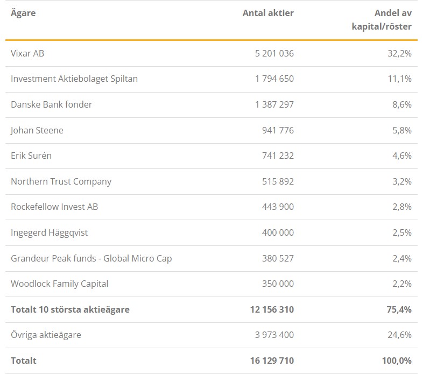Click the Övriga aktieägare row label
The width and height of the screenshot is (423, 374).
tap(46, 335)
